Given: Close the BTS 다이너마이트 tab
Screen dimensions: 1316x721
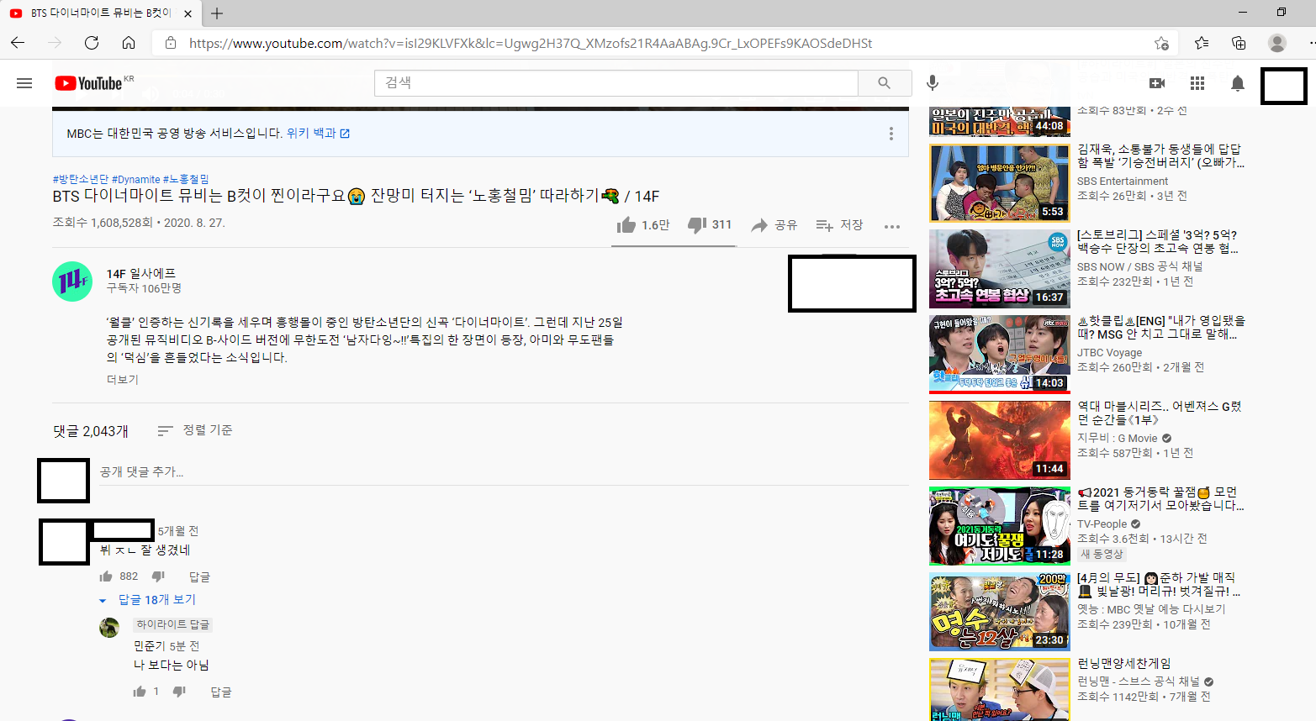Looking at the screenshot, I should point(188,13).
